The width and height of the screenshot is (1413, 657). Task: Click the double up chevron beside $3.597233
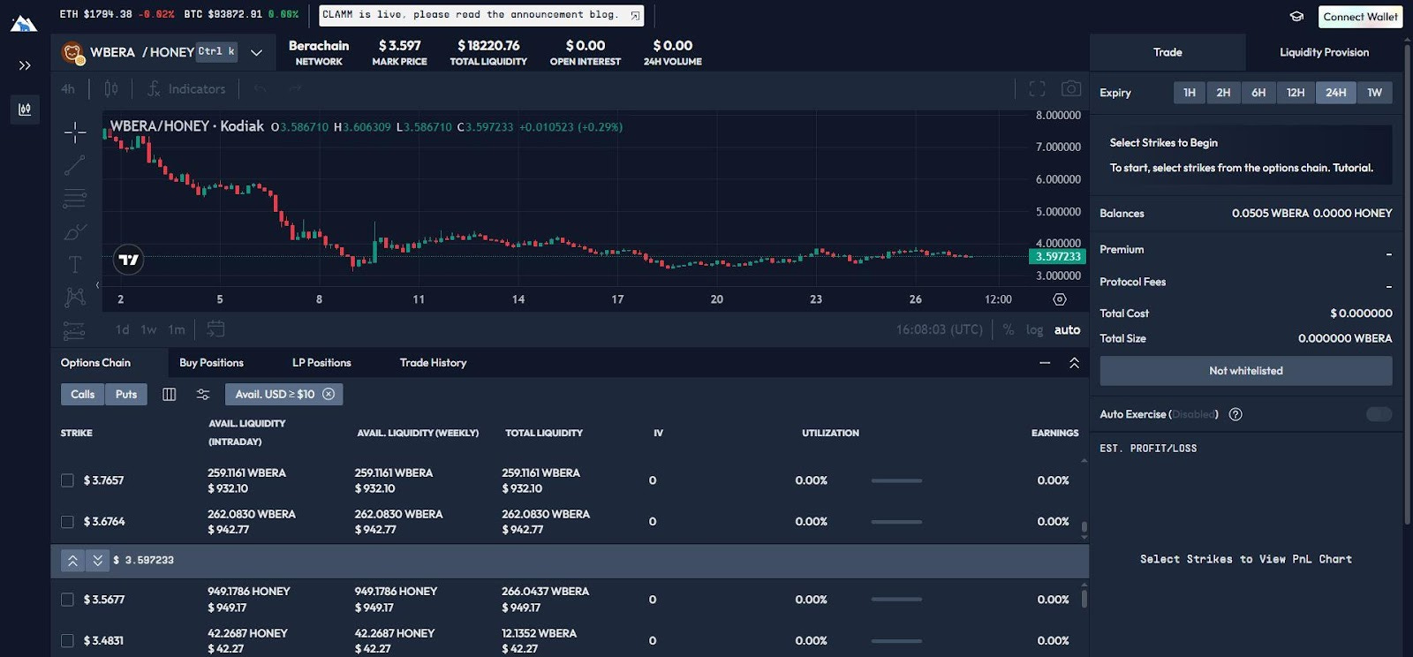(x=72, y=561)
